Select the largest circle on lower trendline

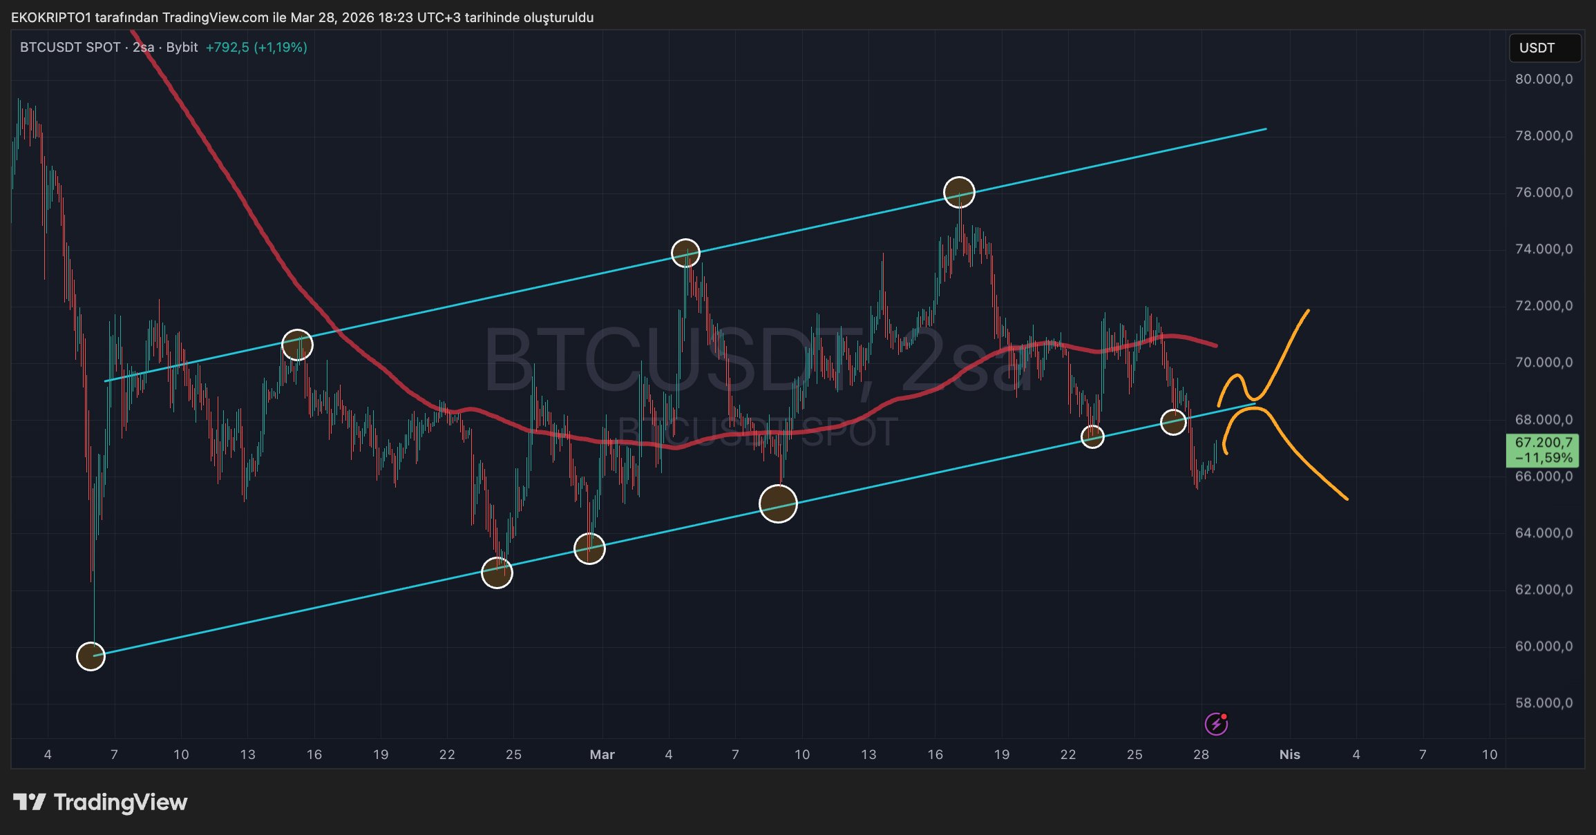pos(778,503)
